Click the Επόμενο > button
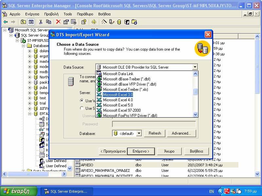This screenshot has height=196, width=262. tap(141, 151)
